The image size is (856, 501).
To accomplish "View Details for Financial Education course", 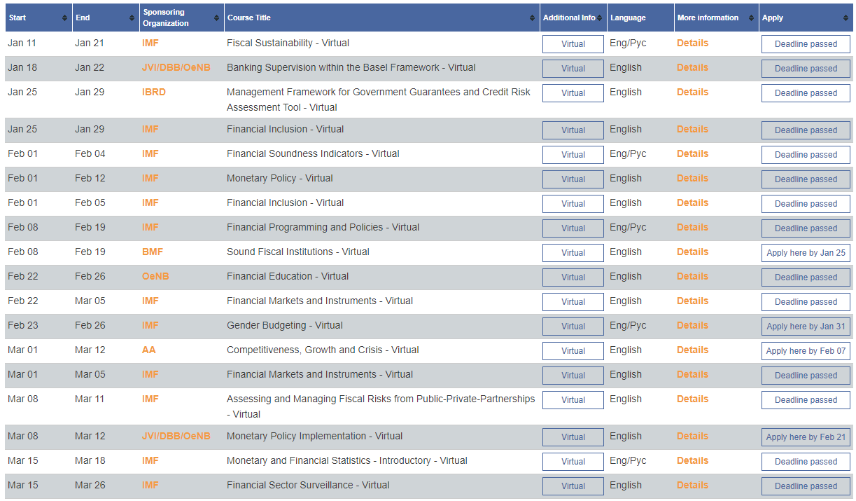I will (692, 276).
